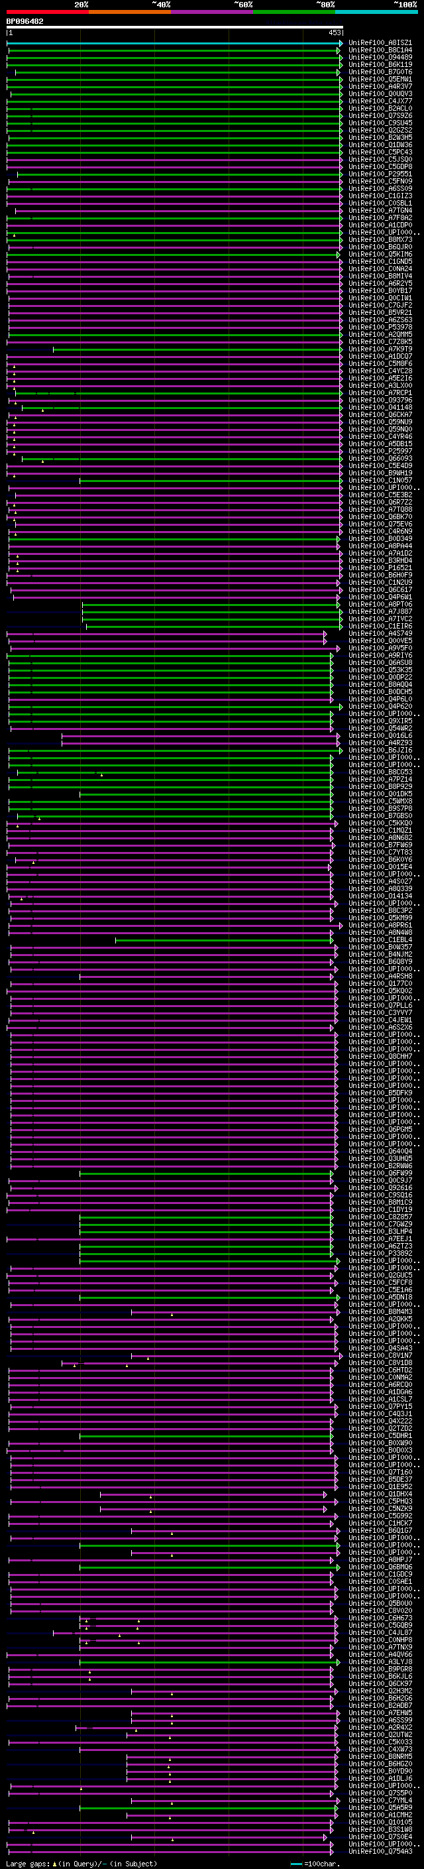Click UniRef100_Q016L6 label

click(380, 736)
